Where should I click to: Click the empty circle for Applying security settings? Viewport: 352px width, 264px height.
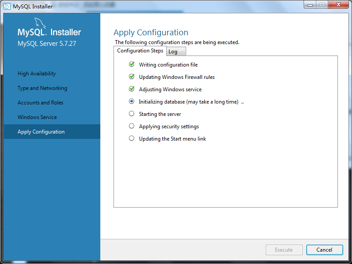coord(131,126)
